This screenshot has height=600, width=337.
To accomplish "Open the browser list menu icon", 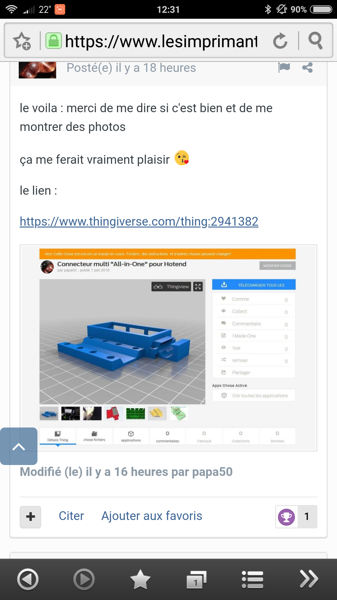I will tap(252, 579).
